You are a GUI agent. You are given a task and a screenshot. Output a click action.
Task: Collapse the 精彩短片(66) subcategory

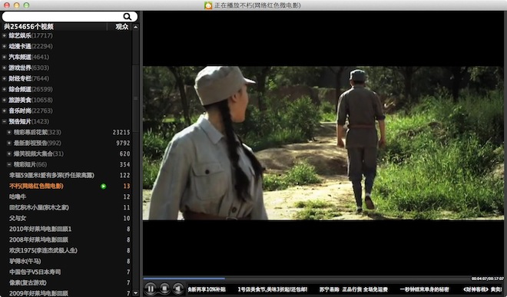[x=9, y=164]
